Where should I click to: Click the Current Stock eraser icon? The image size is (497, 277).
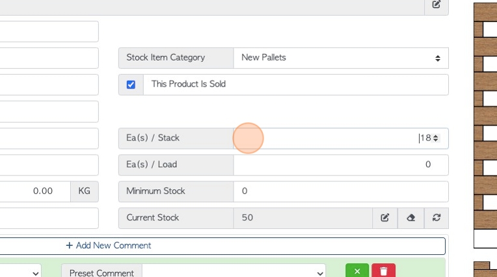pos(410,218)
